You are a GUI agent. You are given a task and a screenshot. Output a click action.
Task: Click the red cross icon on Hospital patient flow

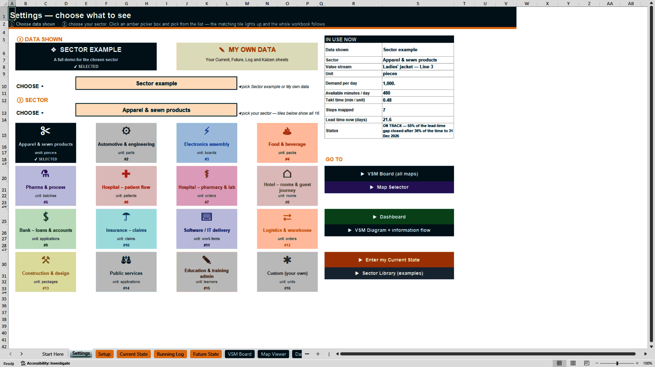click(x=126, y=174)
